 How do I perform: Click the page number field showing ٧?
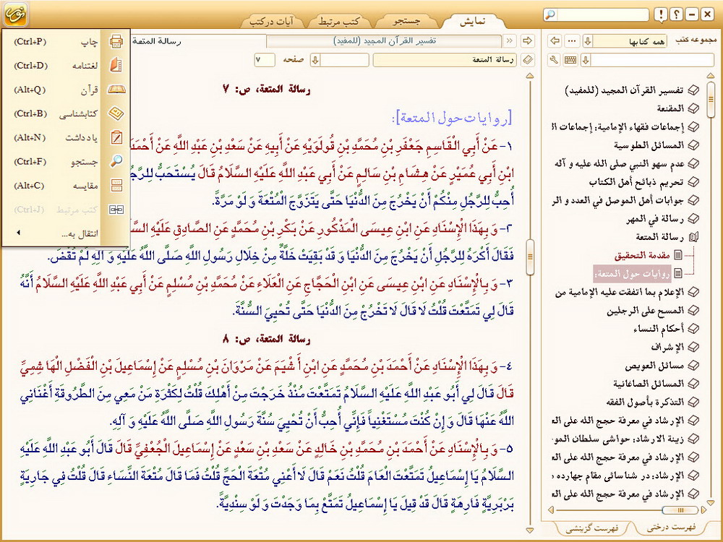(x=264, y=60)
